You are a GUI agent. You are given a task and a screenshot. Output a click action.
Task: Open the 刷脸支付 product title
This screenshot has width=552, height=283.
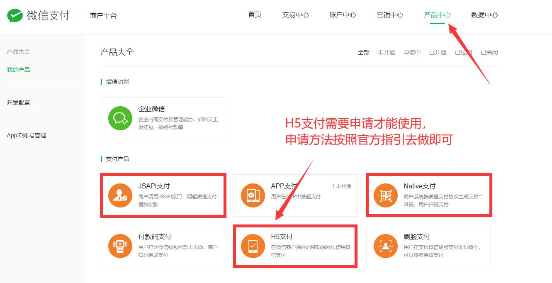[417, 237]
